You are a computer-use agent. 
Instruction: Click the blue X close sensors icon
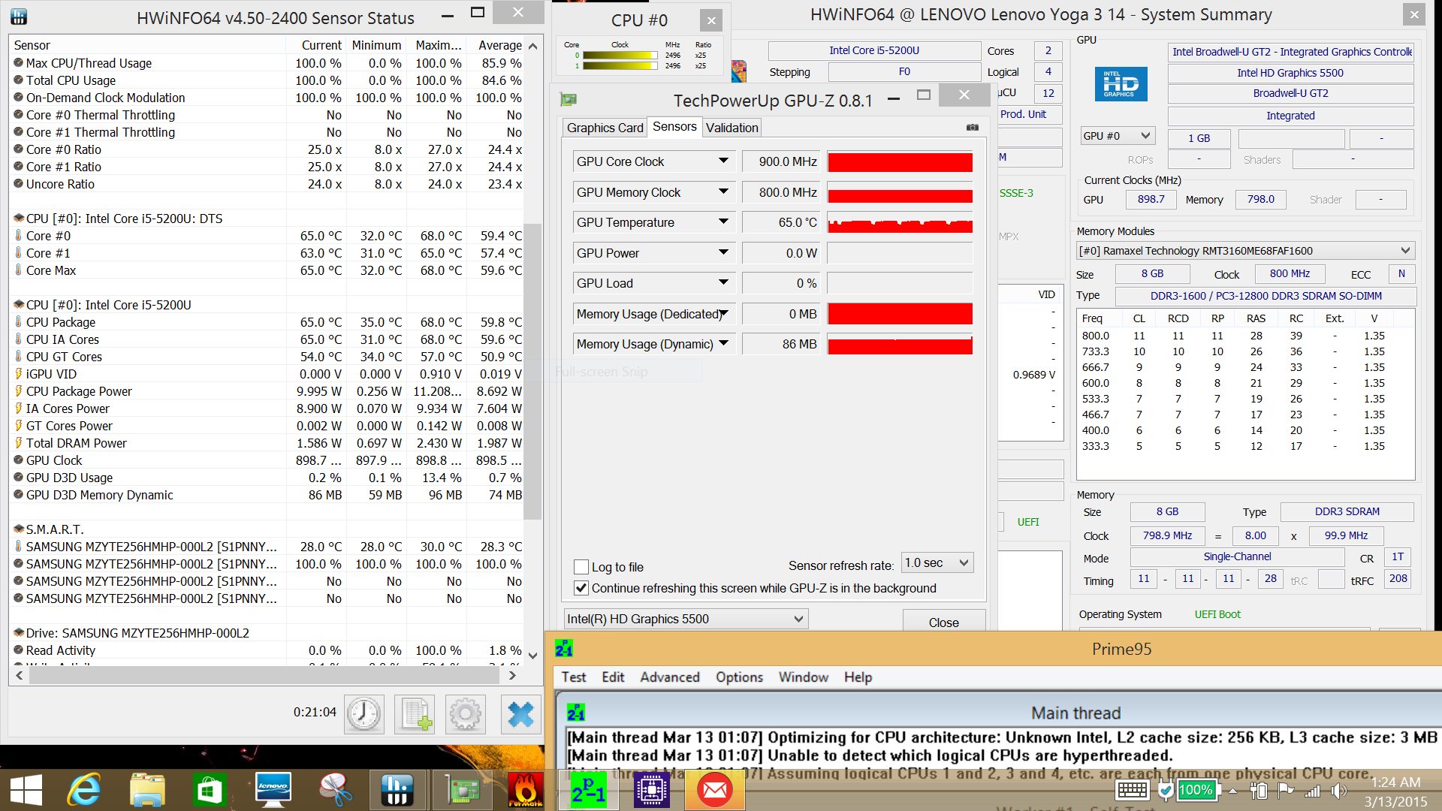(520, 713)
